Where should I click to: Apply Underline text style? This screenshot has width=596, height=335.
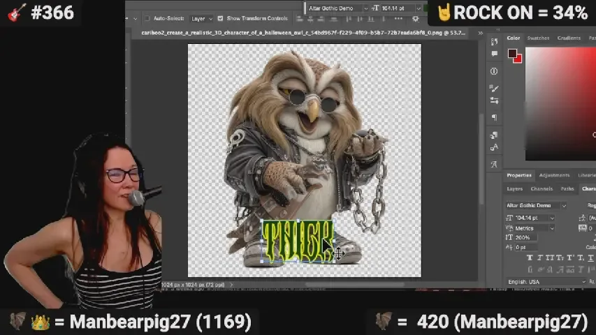(589, 258)
